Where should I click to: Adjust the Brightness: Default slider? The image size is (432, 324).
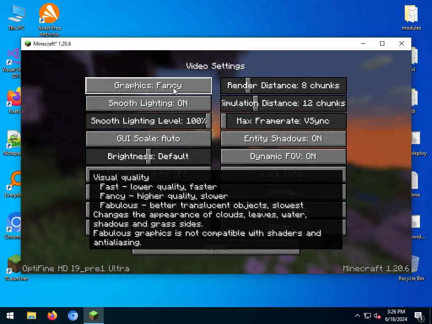pos(148,157)
